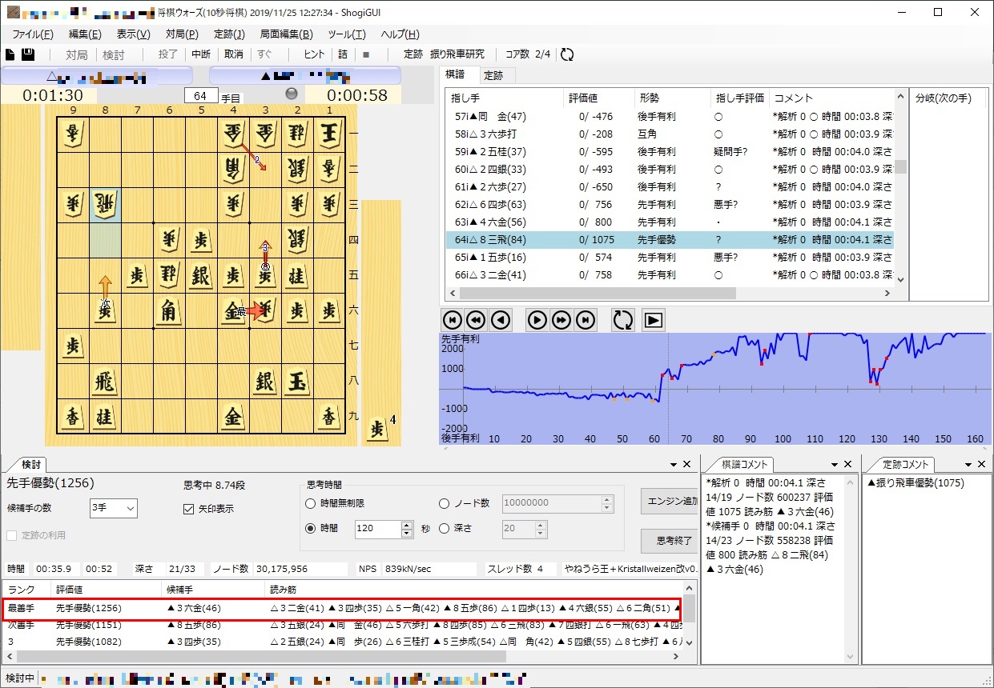Click the new file icon in toolbar
The height and width of the screenshot is (688, 994).
[10, 54]
